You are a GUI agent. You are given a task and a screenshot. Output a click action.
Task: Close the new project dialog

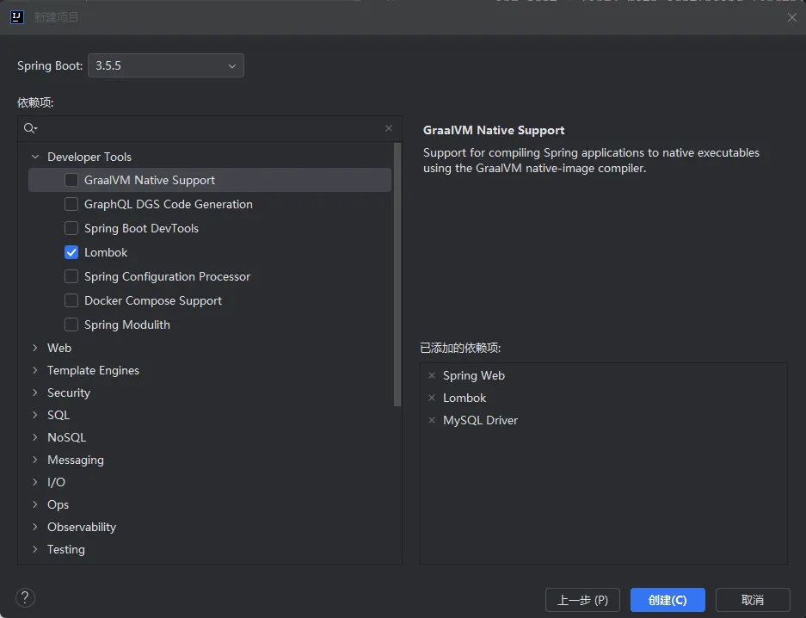point(791,17)
